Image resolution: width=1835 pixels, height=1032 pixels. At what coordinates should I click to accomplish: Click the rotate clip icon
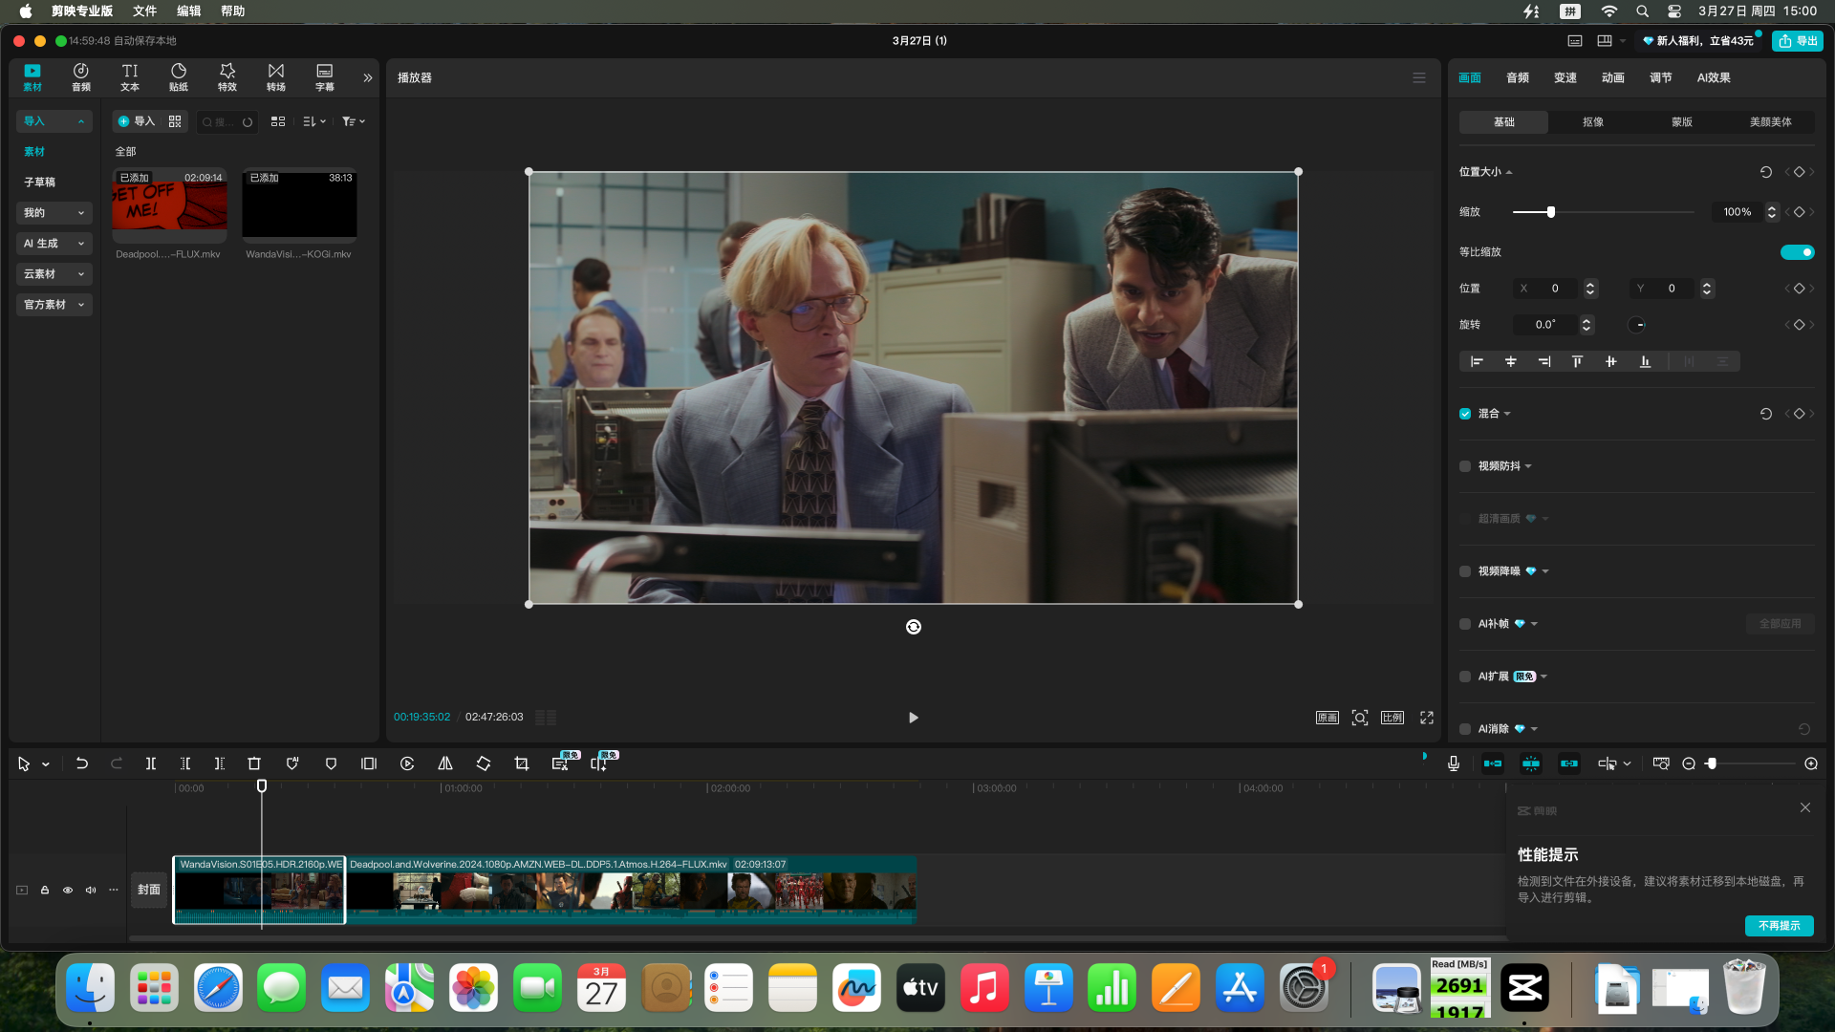coord(484,763)
